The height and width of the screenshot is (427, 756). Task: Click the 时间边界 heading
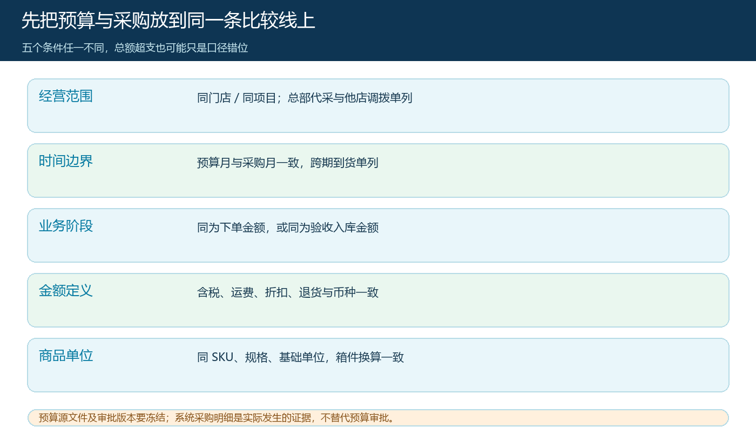(x=66, y=161)
